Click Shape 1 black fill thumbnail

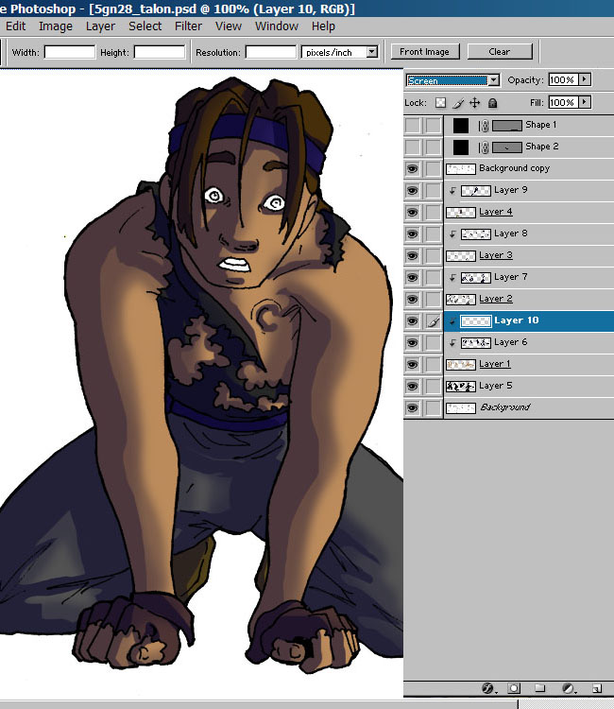point(461,126)
